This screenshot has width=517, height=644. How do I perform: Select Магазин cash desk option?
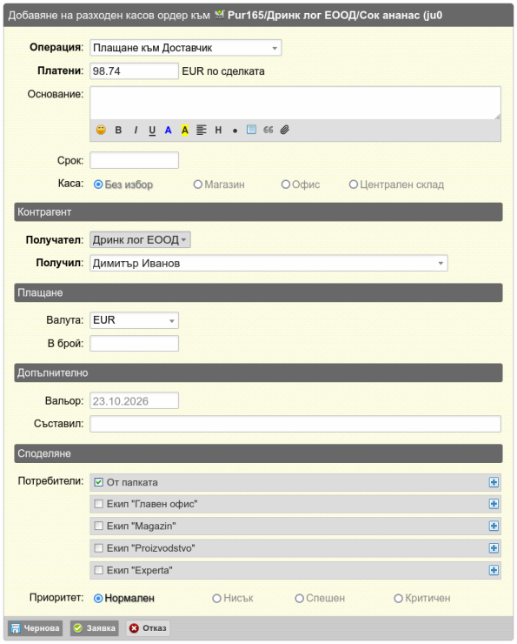click(197, 184)
